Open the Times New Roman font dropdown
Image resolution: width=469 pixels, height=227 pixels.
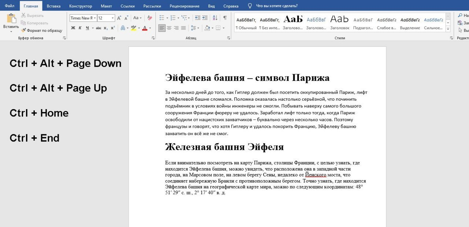click(x=95, y=18)
